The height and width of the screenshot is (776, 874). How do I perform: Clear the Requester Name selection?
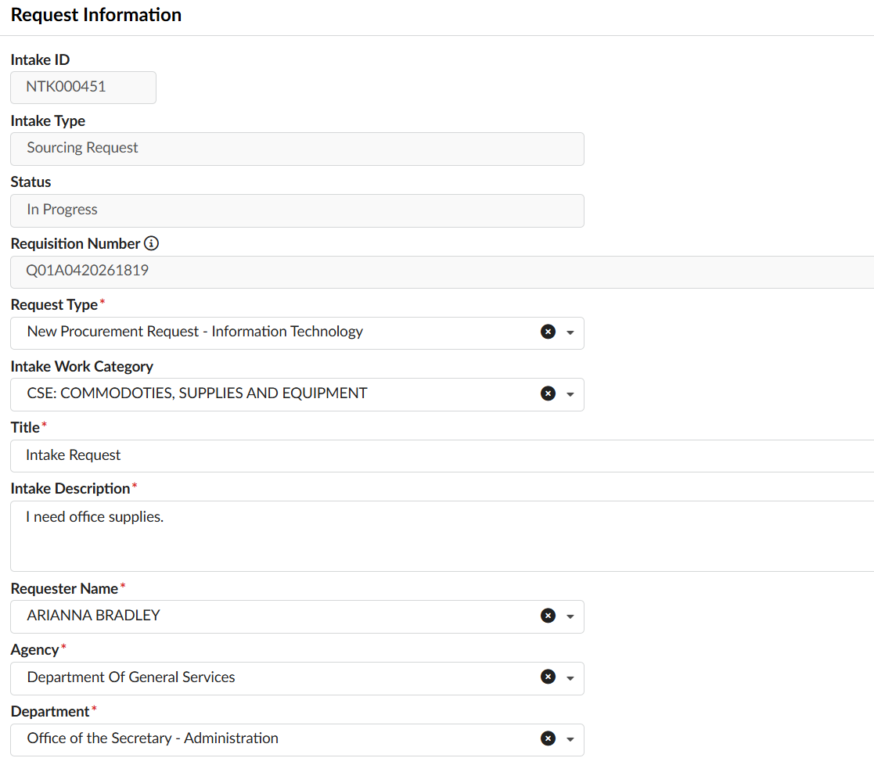click(548, 616)
